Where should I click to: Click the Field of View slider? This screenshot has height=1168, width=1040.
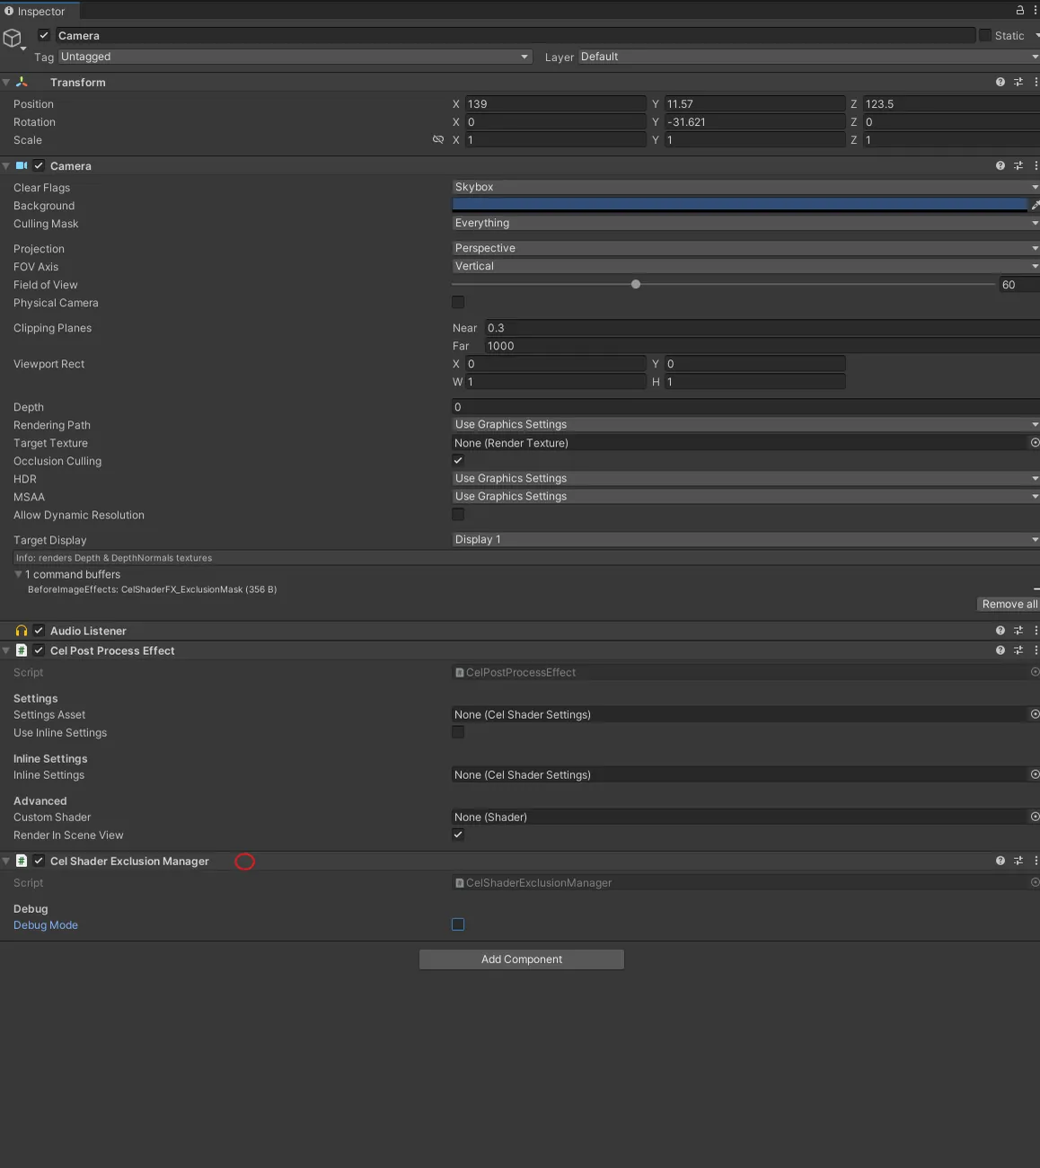[x=724, y=284]
